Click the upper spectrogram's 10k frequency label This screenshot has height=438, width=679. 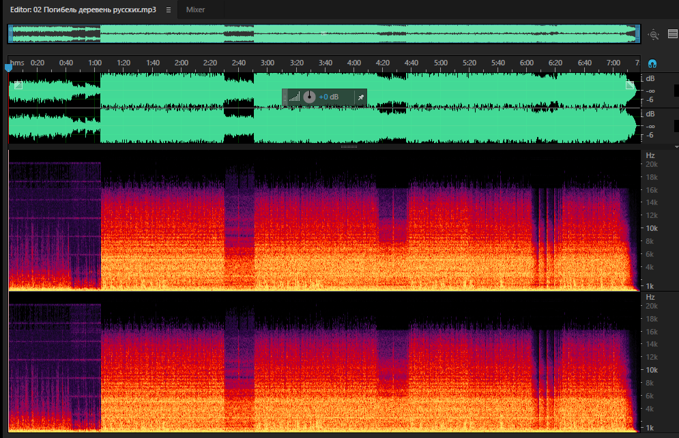click(x=652, y=228)
